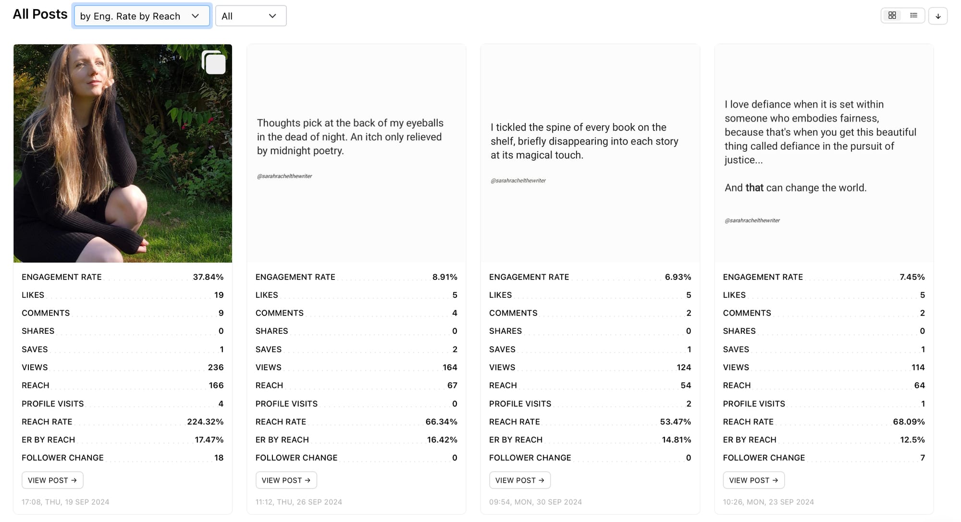961x522 pixels.
Task: Click the 'All Posts' heading
Action: tap(40, 14)
